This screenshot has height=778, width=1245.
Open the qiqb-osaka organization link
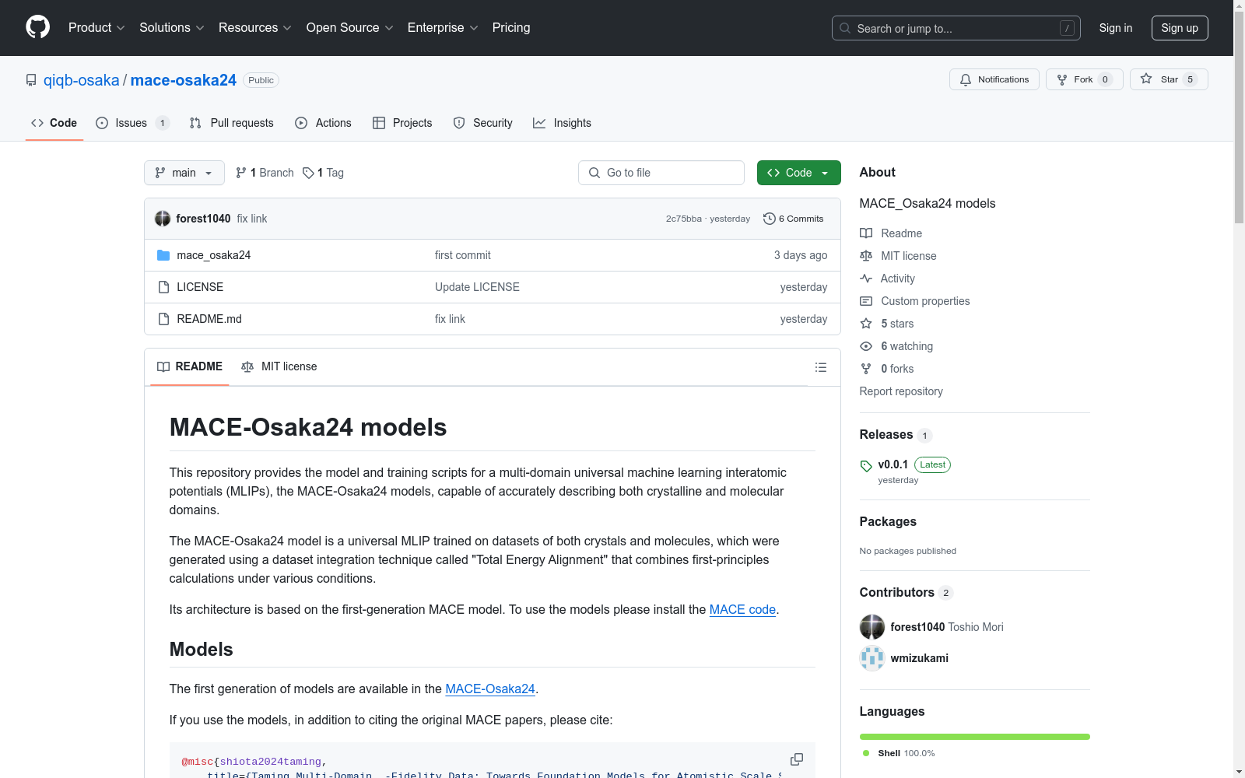82,80
